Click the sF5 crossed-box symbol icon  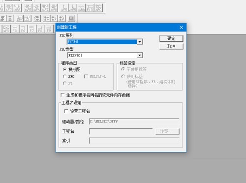point(6,29)
